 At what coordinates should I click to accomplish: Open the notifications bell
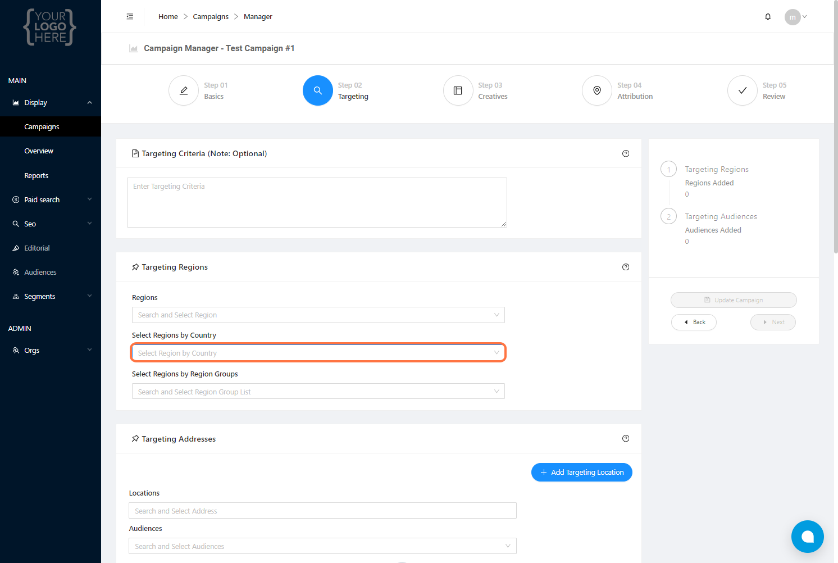768,17
